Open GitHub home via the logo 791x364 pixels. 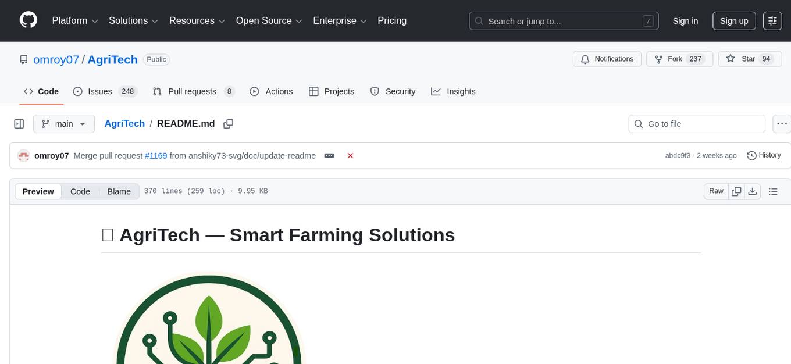(28, 20)
